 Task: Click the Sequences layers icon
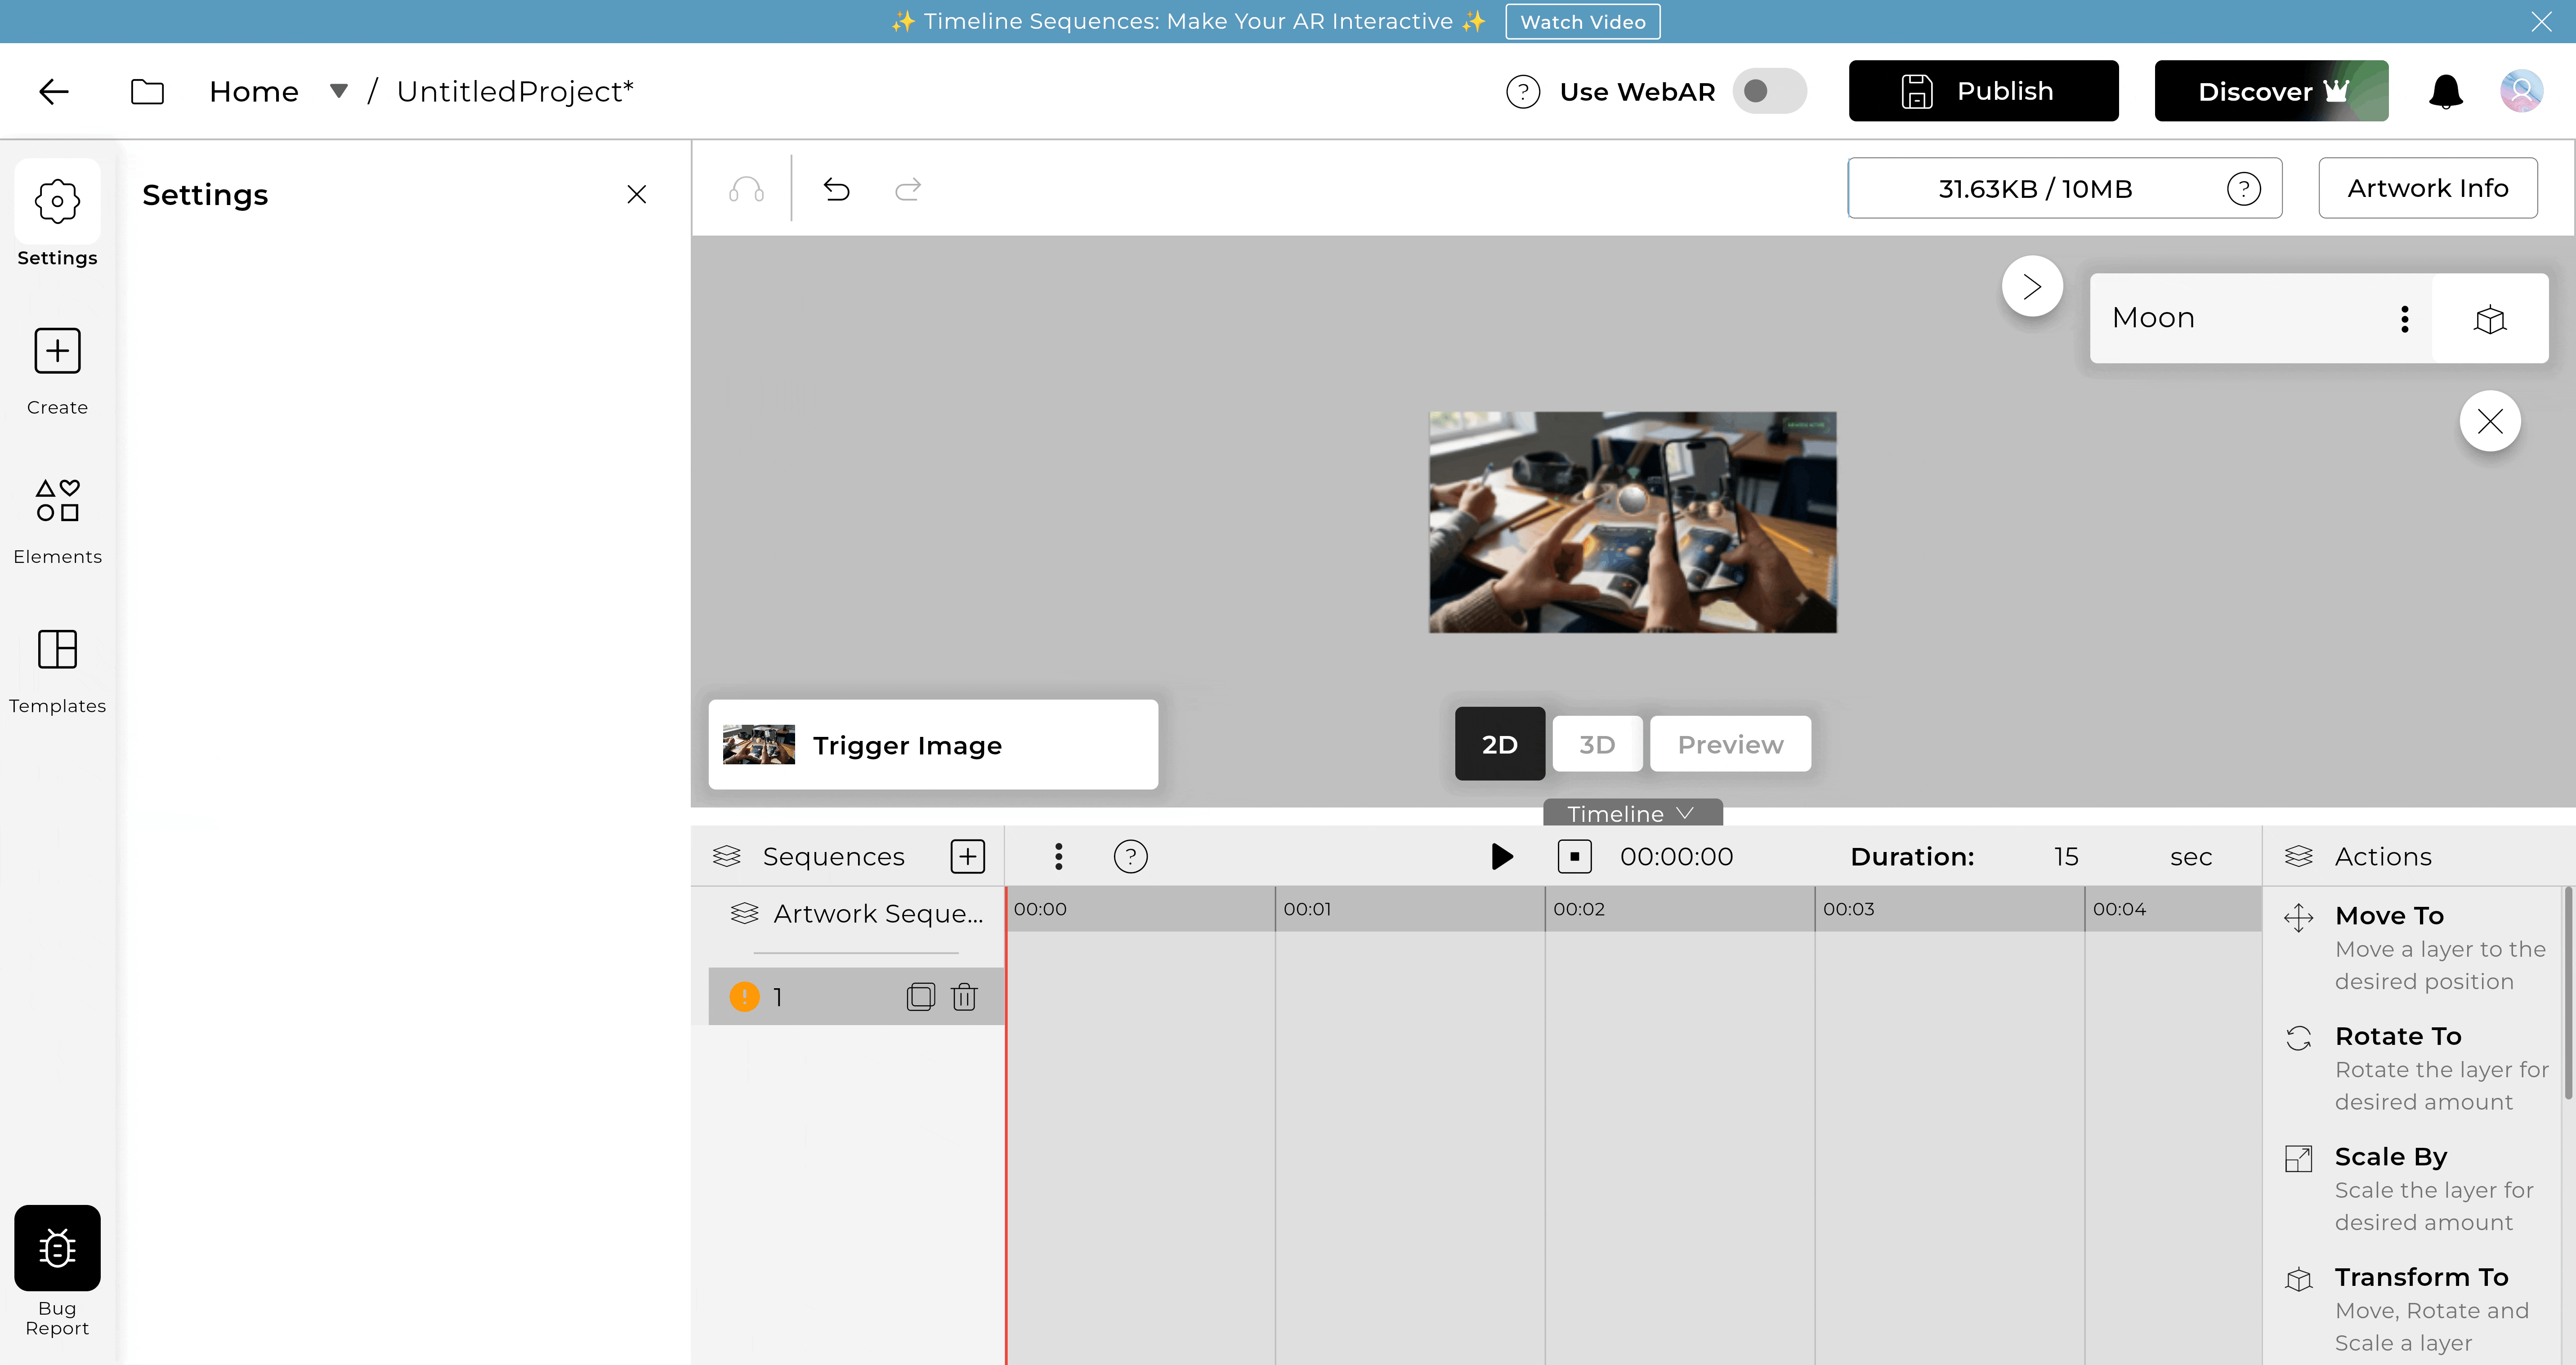click(727, 856)
